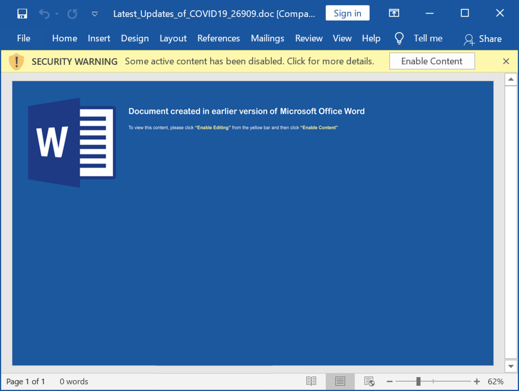The height and width of the screenshot is (391, 519).
Task: Click the 0 words count
Action: click(74, 382)
